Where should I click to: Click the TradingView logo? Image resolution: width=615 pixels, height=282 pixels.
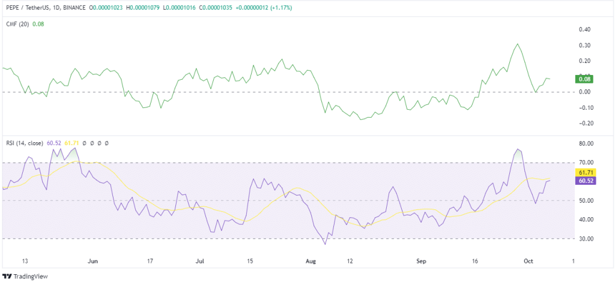[x=25, y=276]
